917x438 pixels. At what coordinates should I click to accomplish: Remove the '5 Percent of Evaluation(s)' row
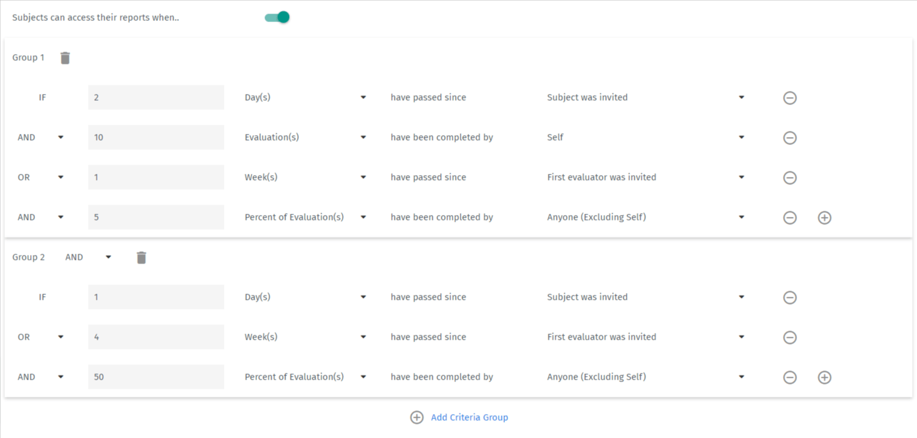[x=790, y=217]
